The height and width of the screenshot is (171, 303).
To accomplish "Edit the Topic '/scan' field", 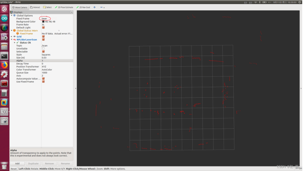I will click(57, 46).
